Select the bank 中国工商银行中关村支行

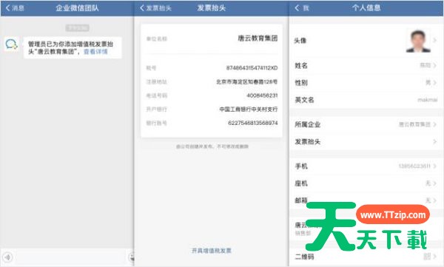coord(249,109)
